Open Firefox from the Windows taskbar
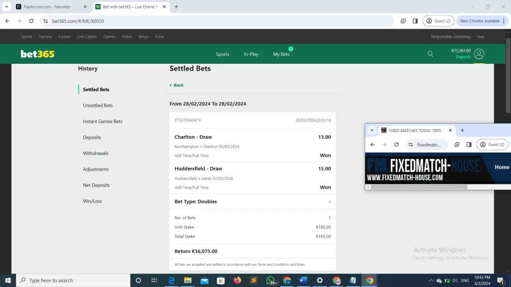511x287 pixels. pos(237,281)
